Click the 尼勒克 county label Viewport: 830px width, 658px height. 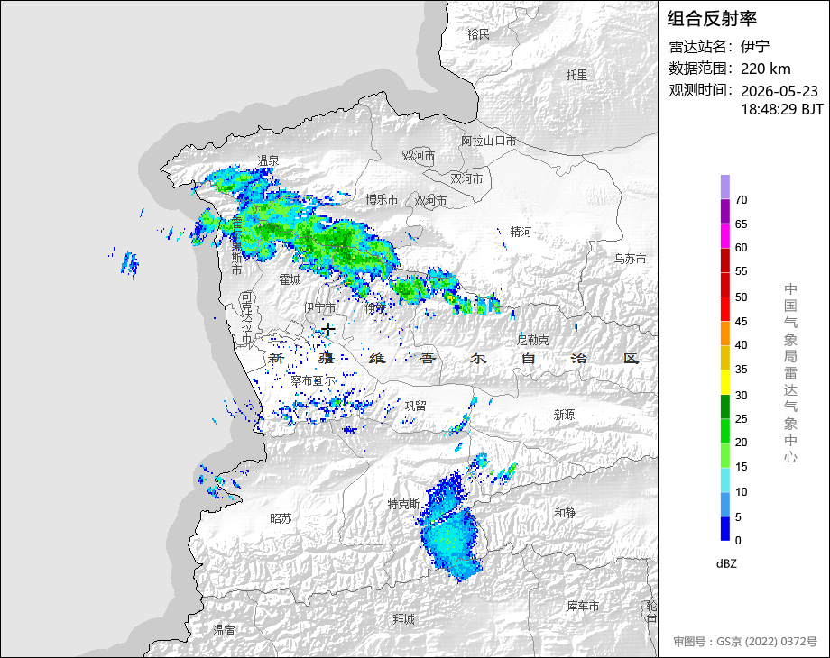click(532, 340)
